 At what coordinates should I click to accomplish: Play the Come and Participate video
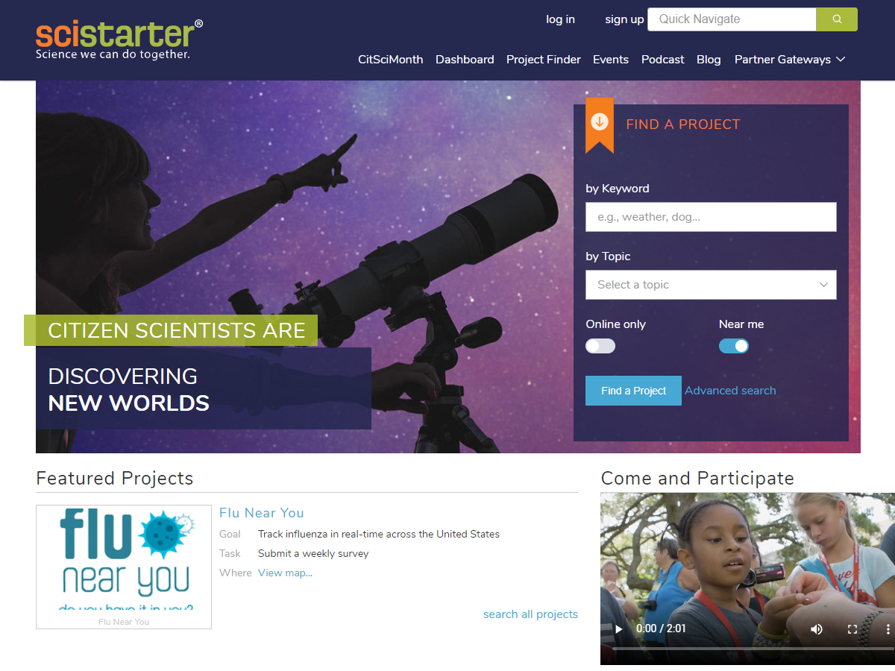[x=618, y=629]
